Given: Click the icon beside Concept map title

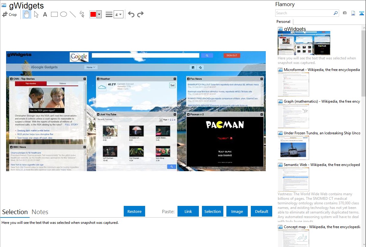Looking at the screenshot, I should 280,227.
